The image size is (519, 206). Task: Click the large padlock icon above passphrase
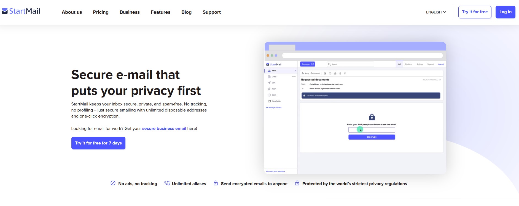[372, 117]
